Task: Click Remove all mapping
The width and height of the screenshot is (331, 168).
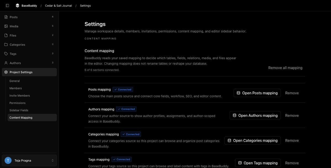Action: [x=285, y=68]
